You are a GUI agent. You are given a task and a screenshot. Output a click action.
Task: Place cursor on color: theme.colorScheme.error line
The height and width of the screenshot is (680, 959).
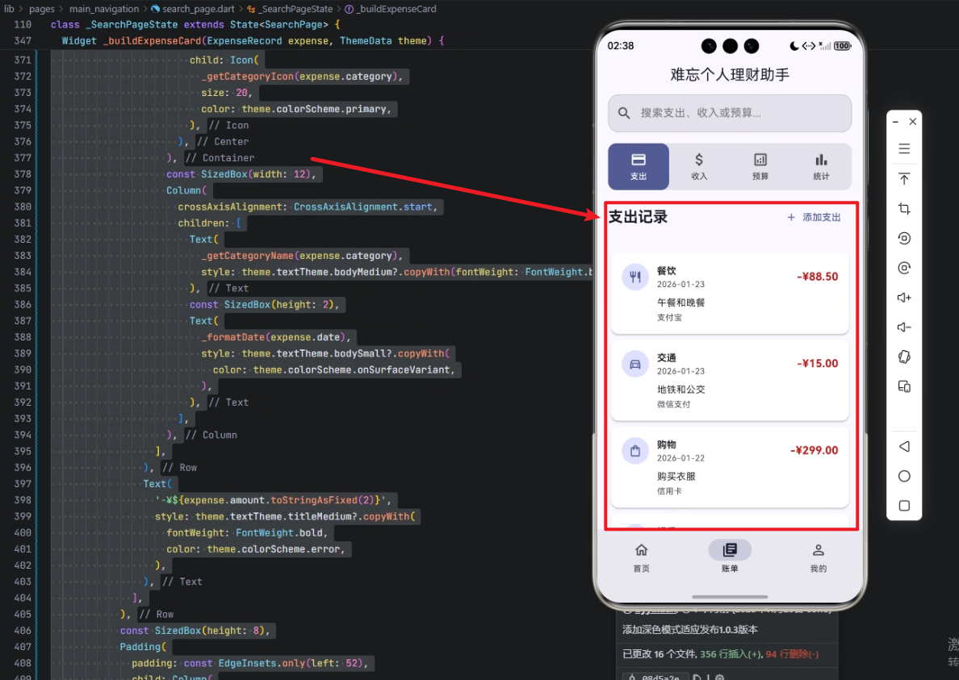[256, 549]
